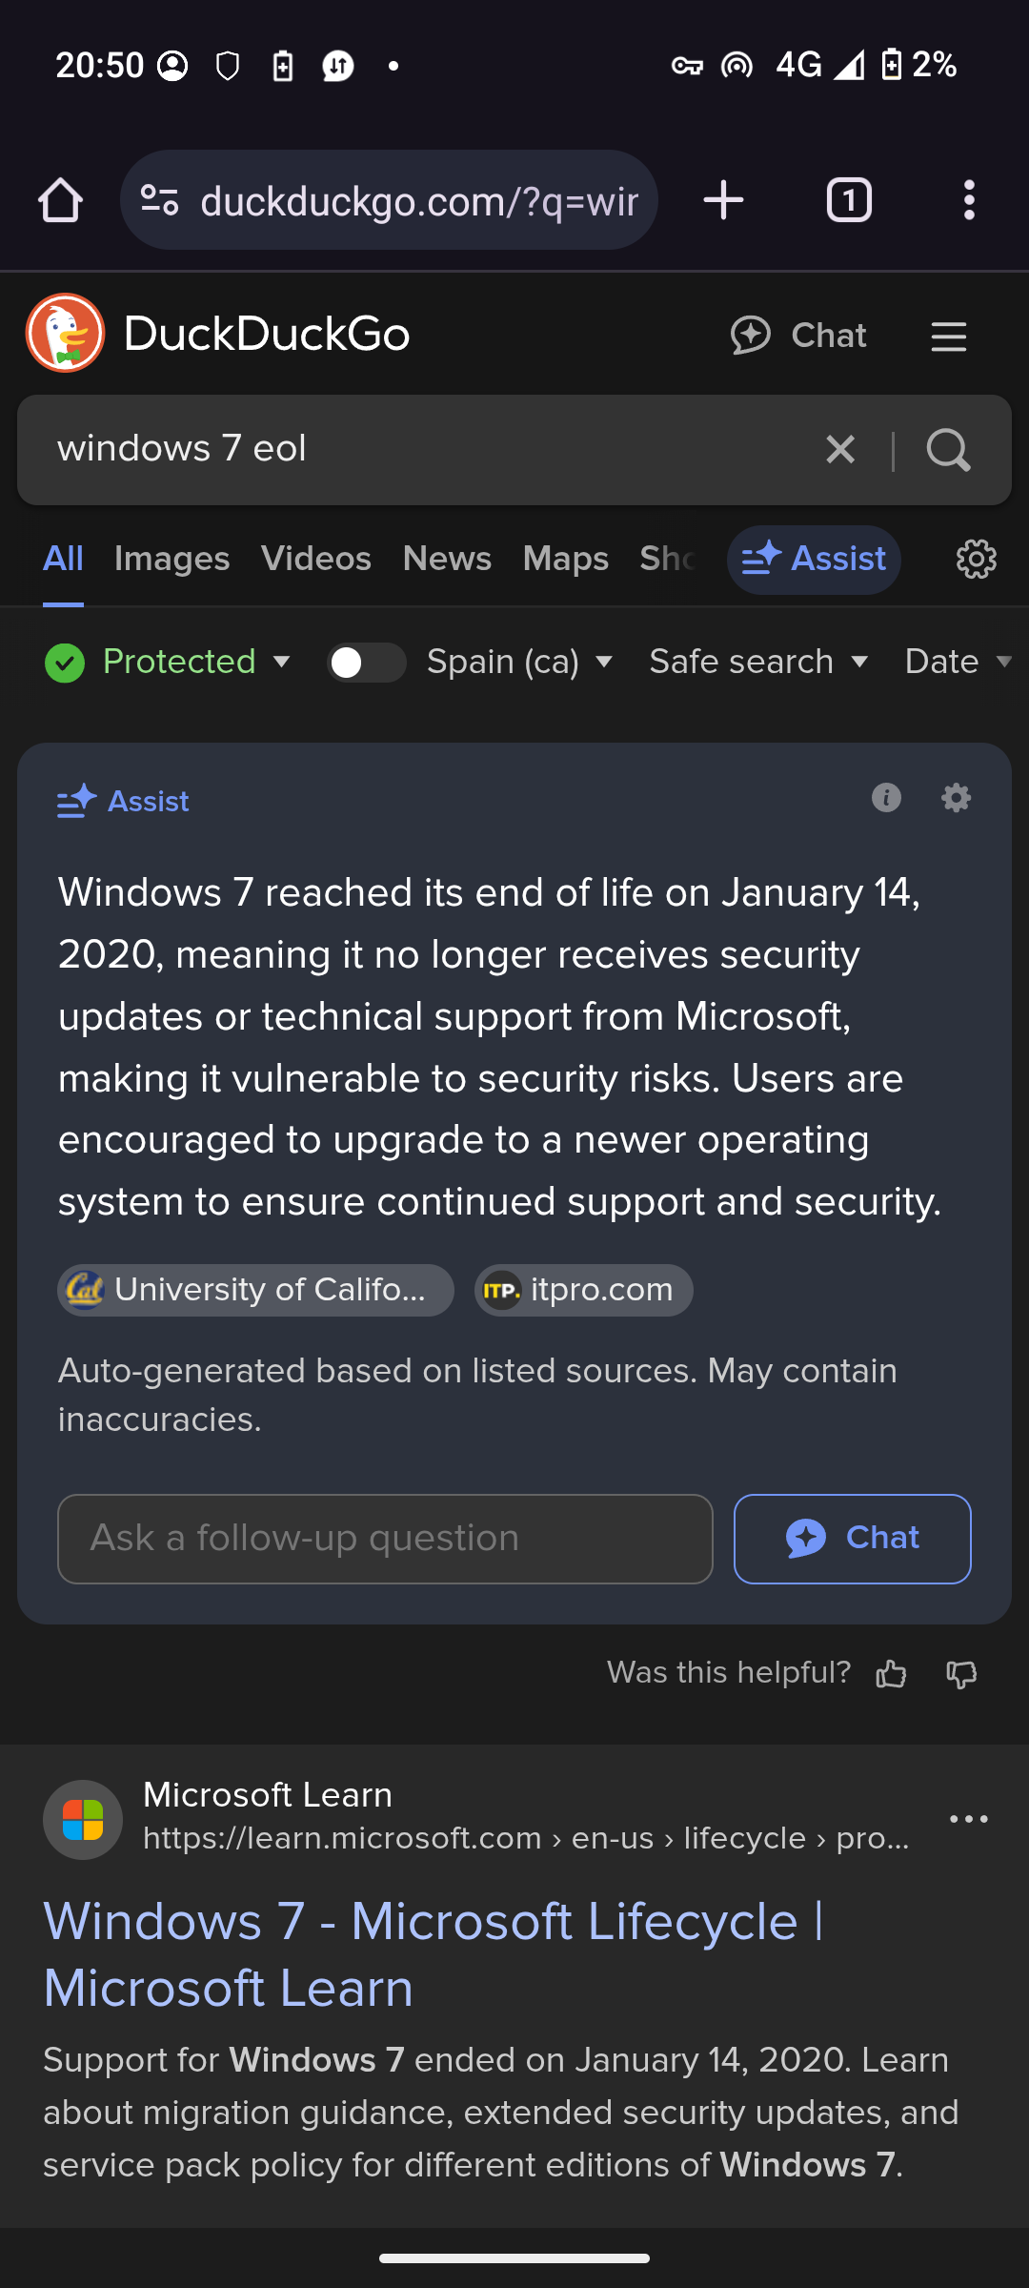Mark answer unhelpful with thumbs down
1029x2288 pixels.
pyautogui.click(x=961, y=1673)
